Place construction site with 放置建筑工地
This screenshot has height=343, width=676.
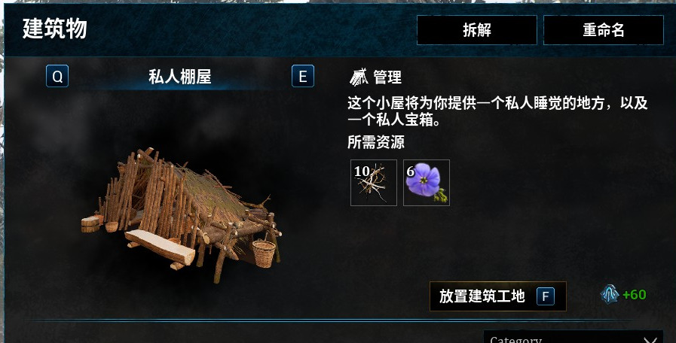click(x=498, y=296)
